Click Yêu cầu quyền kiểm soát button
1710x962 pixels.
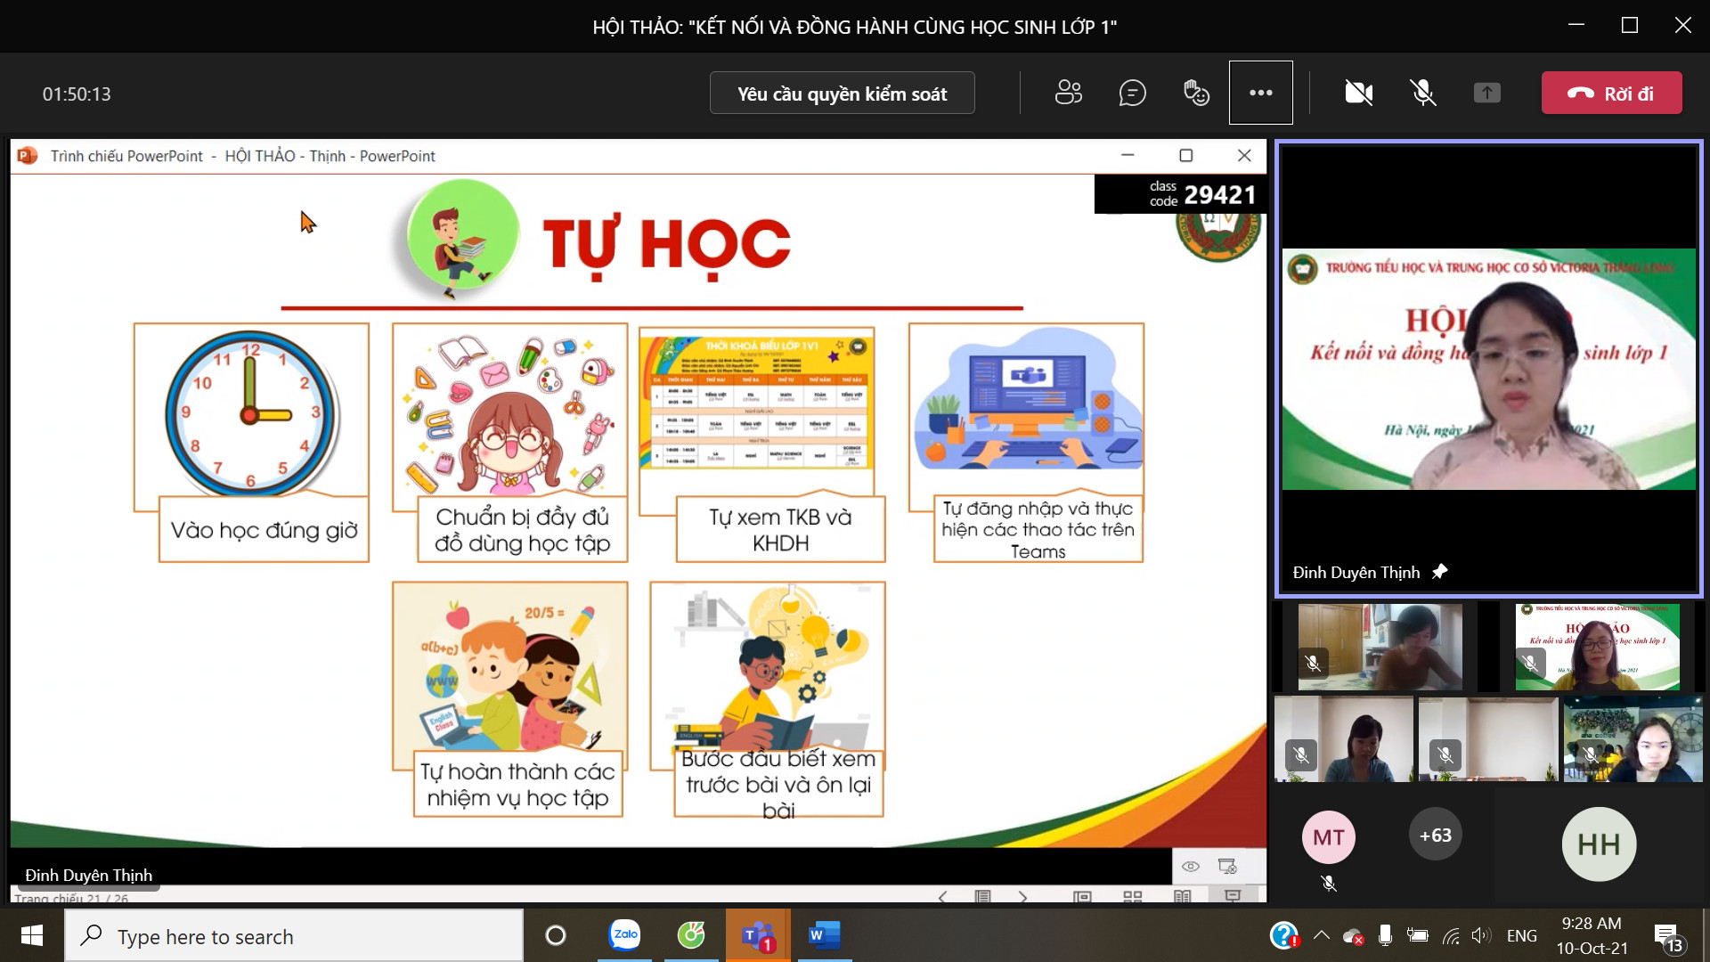click(842, 94)
